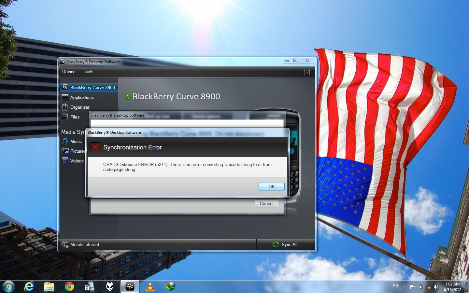The height and width of the screenshot is (293, 469).
Task: Click the EN language indicator
Action: 395,286
